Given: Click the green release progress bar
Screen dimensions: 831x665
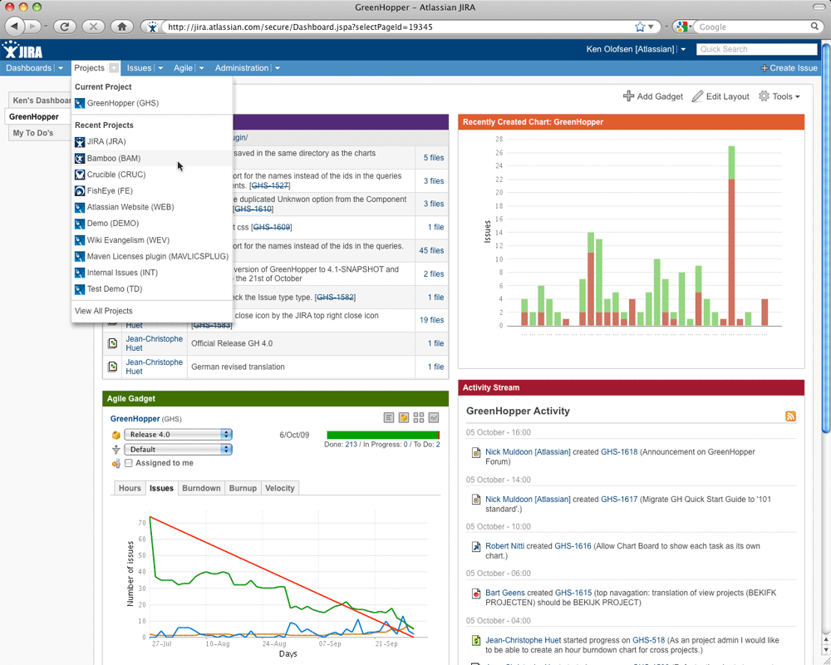Looking at the screenshot, I should 383,435.
